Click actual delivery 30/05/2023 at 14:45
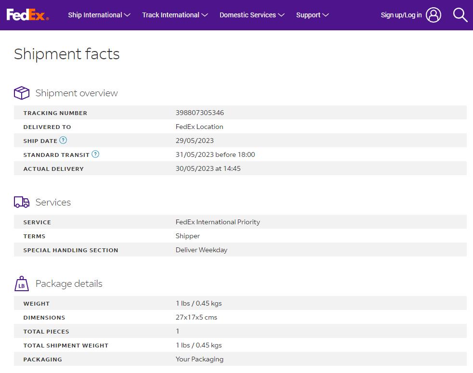473x373 pixels. coord(208,168)
